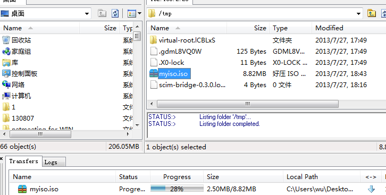Select the 库 libraries icon
This screenshot has height=195, width=386.
click(6, 63)
